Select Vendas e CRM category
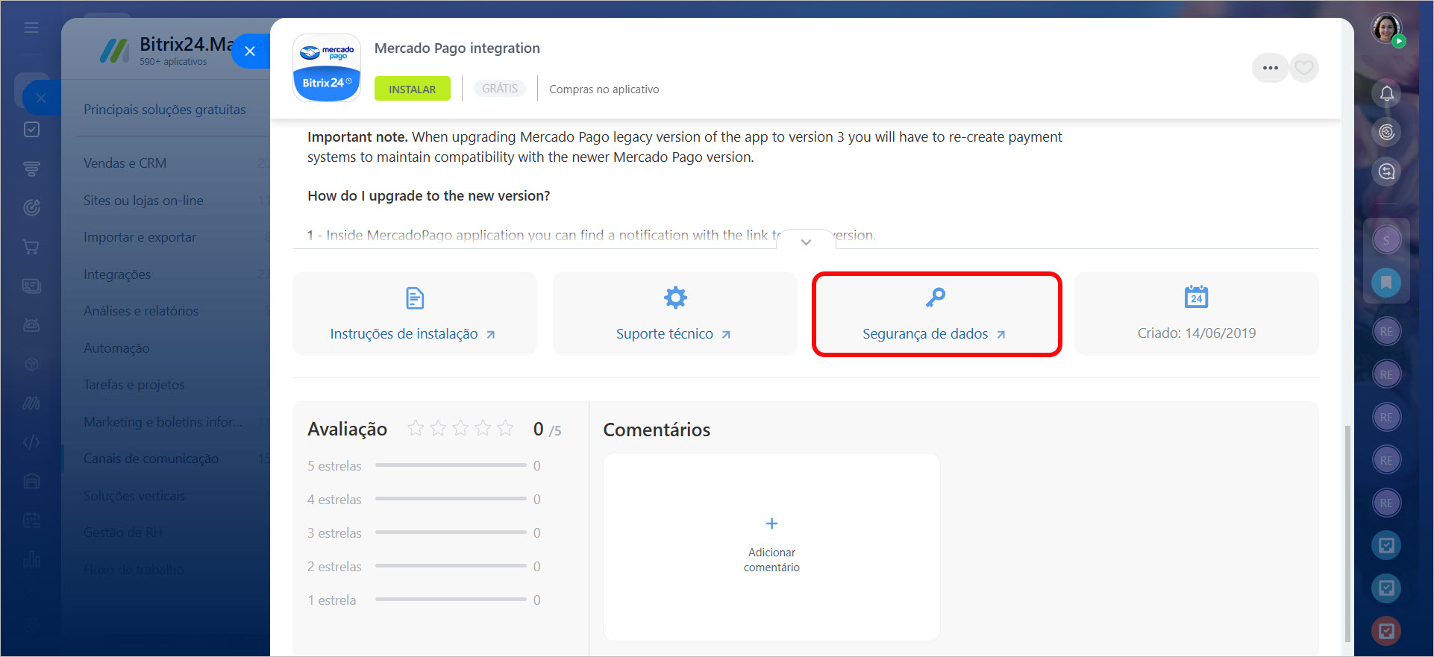The image size is (1434, 657). click(x=125, y=163)
